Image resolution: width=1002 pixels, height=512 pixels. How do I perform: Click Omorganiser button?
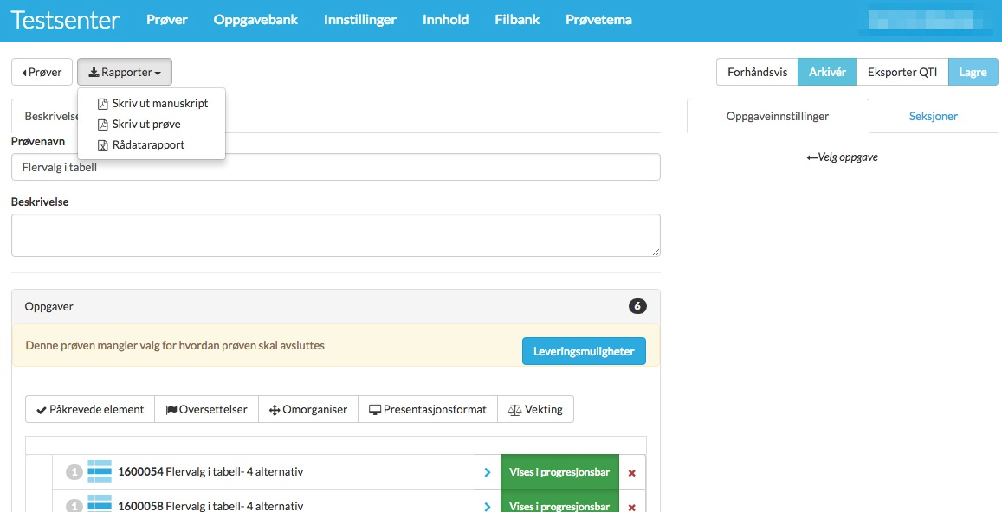pos(308,409)
